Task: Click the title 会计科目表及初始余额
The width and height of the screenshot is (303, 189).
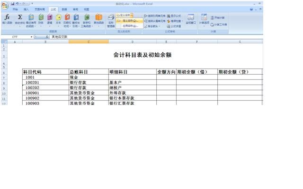Action: point(143,55)
